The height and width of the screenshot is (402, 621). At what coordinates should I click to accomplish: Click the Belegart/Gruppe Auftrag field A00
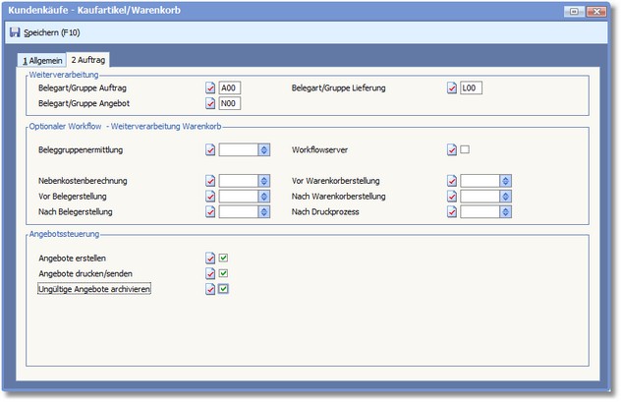coord(230,87)
